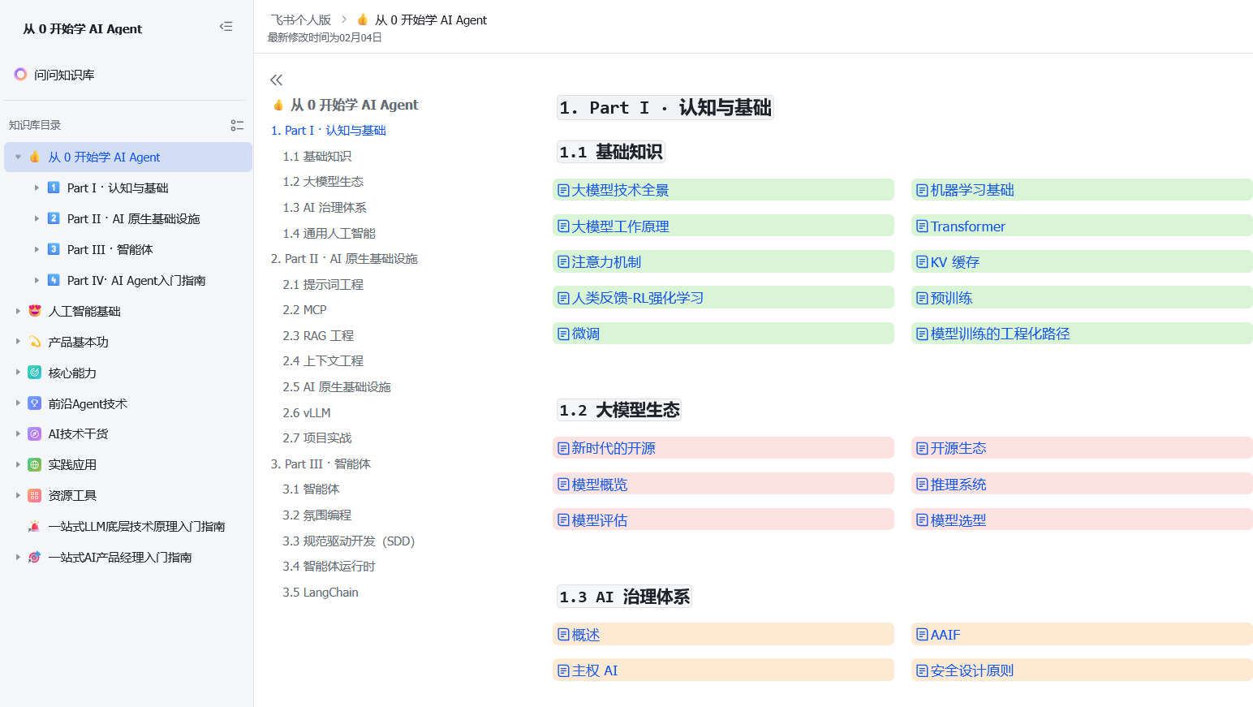Open 大模型工作原理 document link
1253x707 pixels.
(620, 226)
